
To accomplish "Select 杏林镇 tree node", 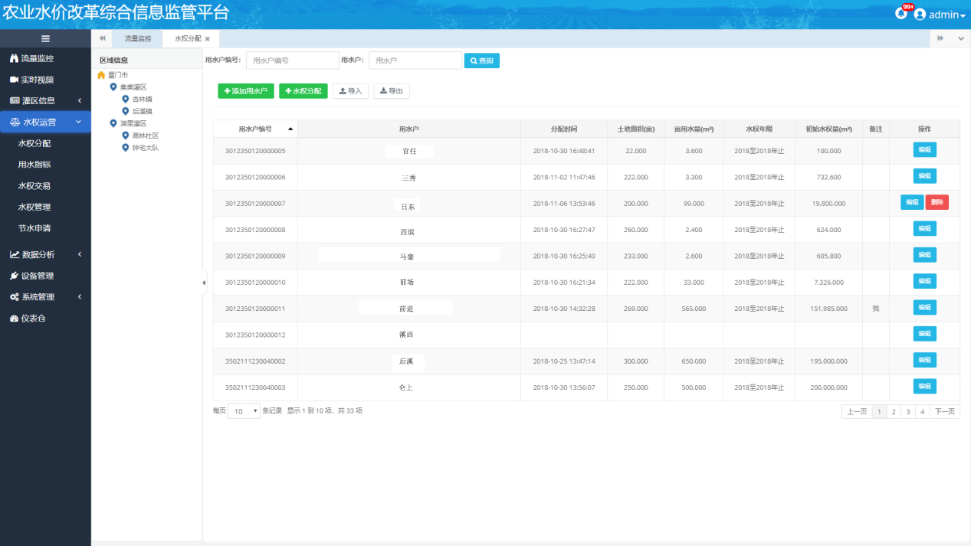I will (x=142, y=99).
